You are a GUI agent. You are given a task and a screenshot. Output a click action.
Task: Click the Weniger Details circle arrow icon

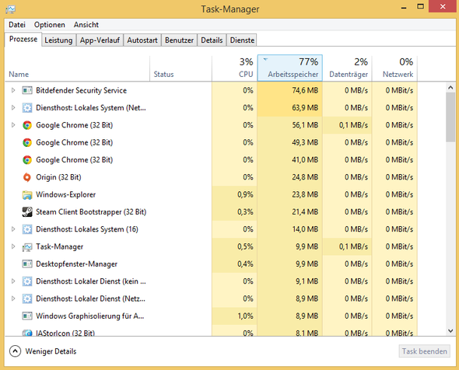pyautogui.click(x=16, y=351)
